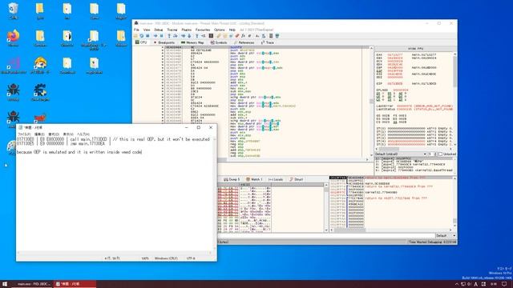This screenshot has width=513, height=288.
Task: Select the Locals tab
Action: [276, 179]
